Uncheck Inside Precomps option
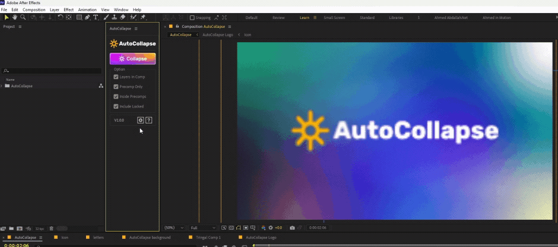This screenshot has width=558, height=247. coord(116,96)
